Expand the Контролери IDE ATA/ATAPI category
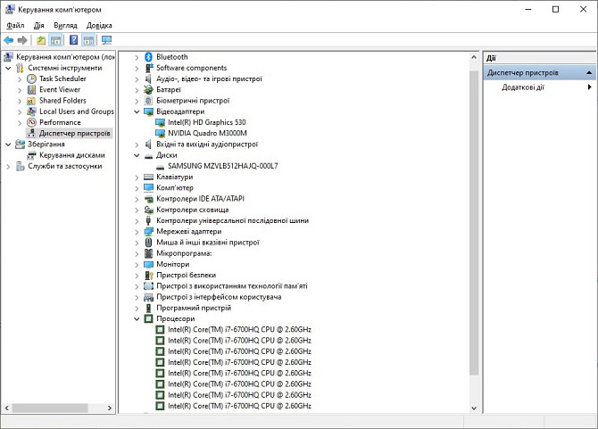Viewport: 598px width, 429px height. tap(137, 199)
